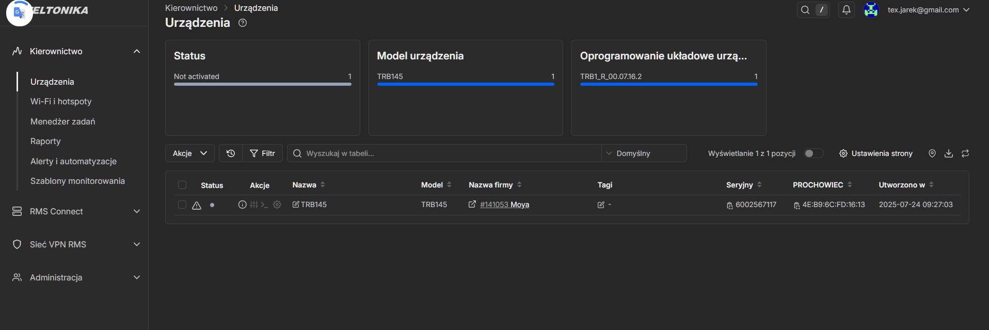Open the search icon in the header
This screenshot has height=330, width=989.
click(805, 10)
